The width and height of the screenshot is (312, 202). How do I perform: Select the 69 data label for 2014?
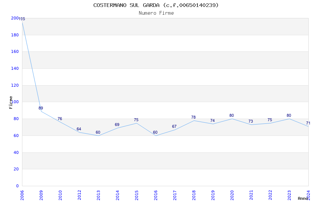coord(117,125)
